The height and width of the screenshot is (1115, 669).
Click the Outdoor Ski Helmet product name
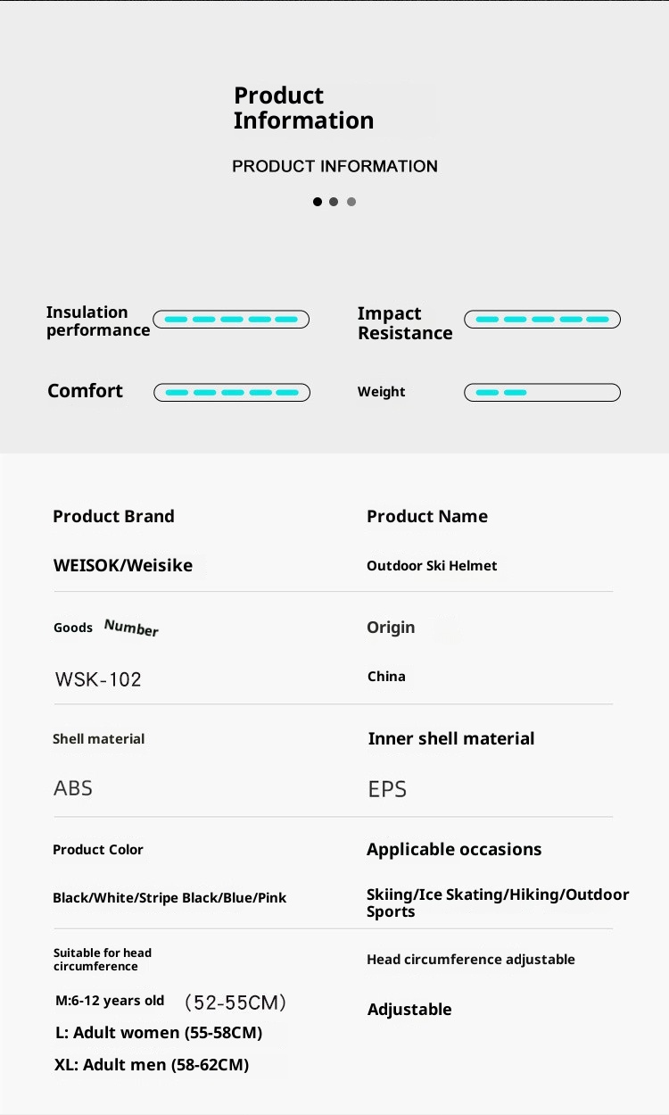[432, 566]
